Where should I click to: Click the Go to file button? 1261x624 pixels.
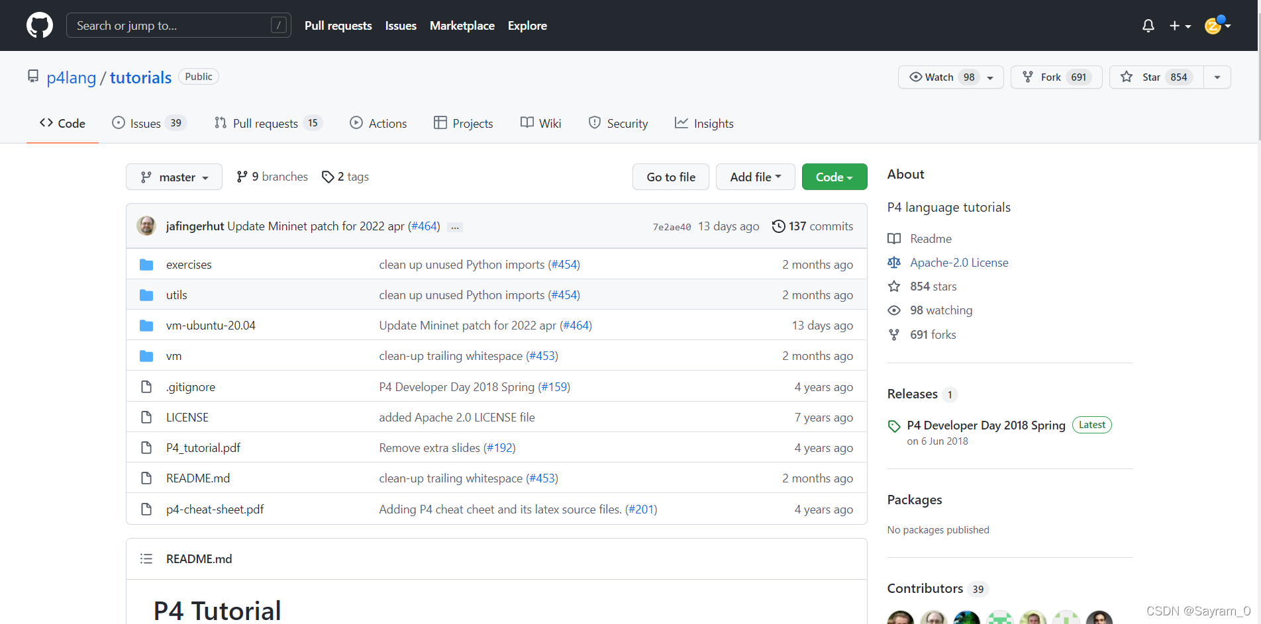coord(671,177)
